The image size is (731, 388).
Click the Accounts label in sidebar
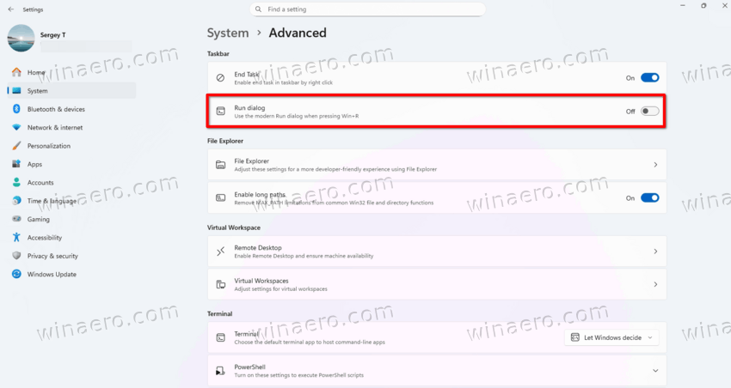[x=40, y=182]
